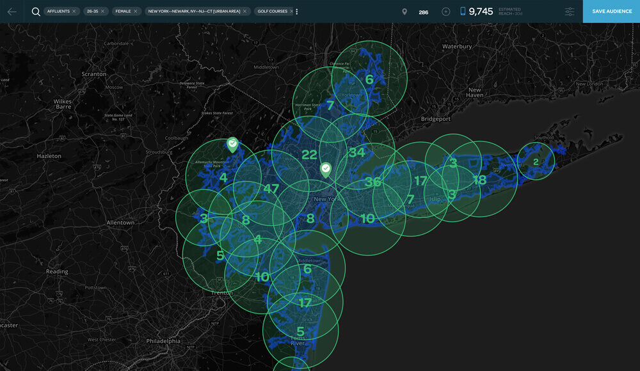
Task: Click the mobile device reach icon
Action: click(x=463, y=12)
